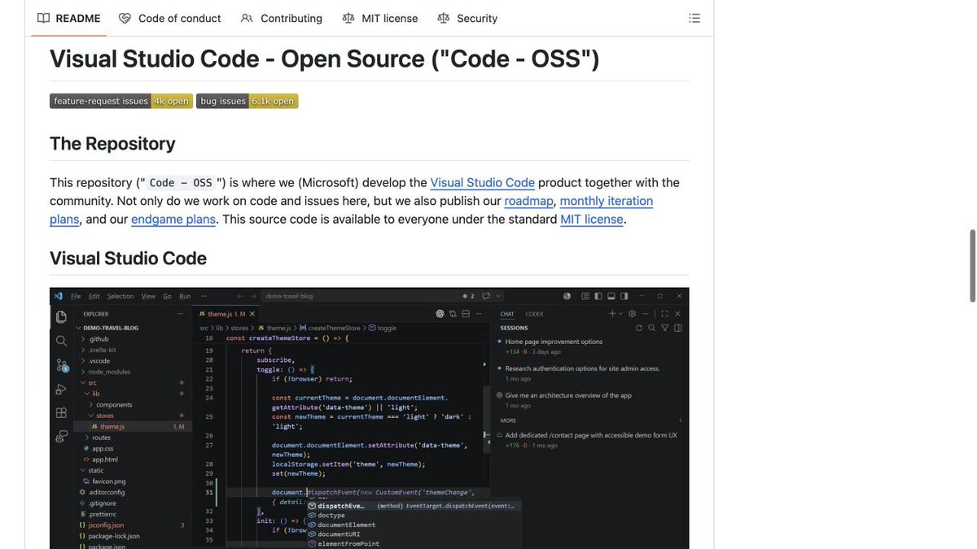Click the feature-request issues 4k open badge
This screenshot has width=977, height=549.
(x=121, y=101)
